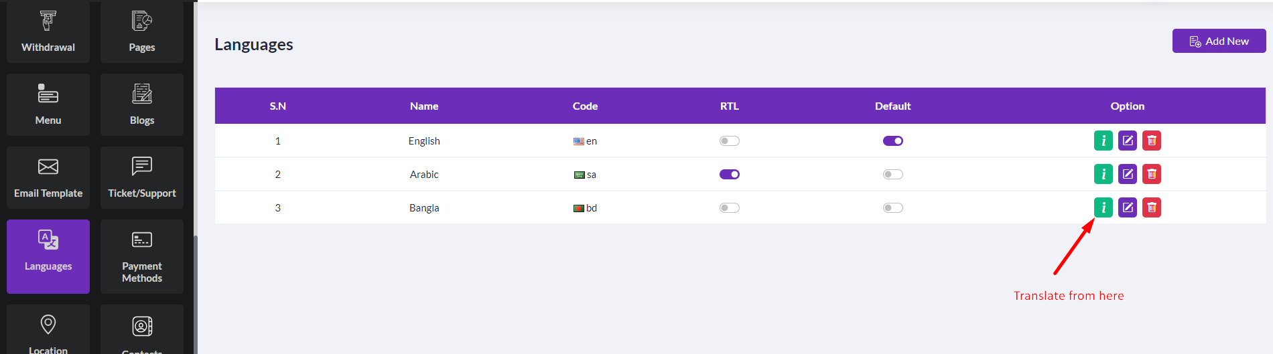Go to Email Template section
This screenshot has width=1273, height=354.
[48, 177]
